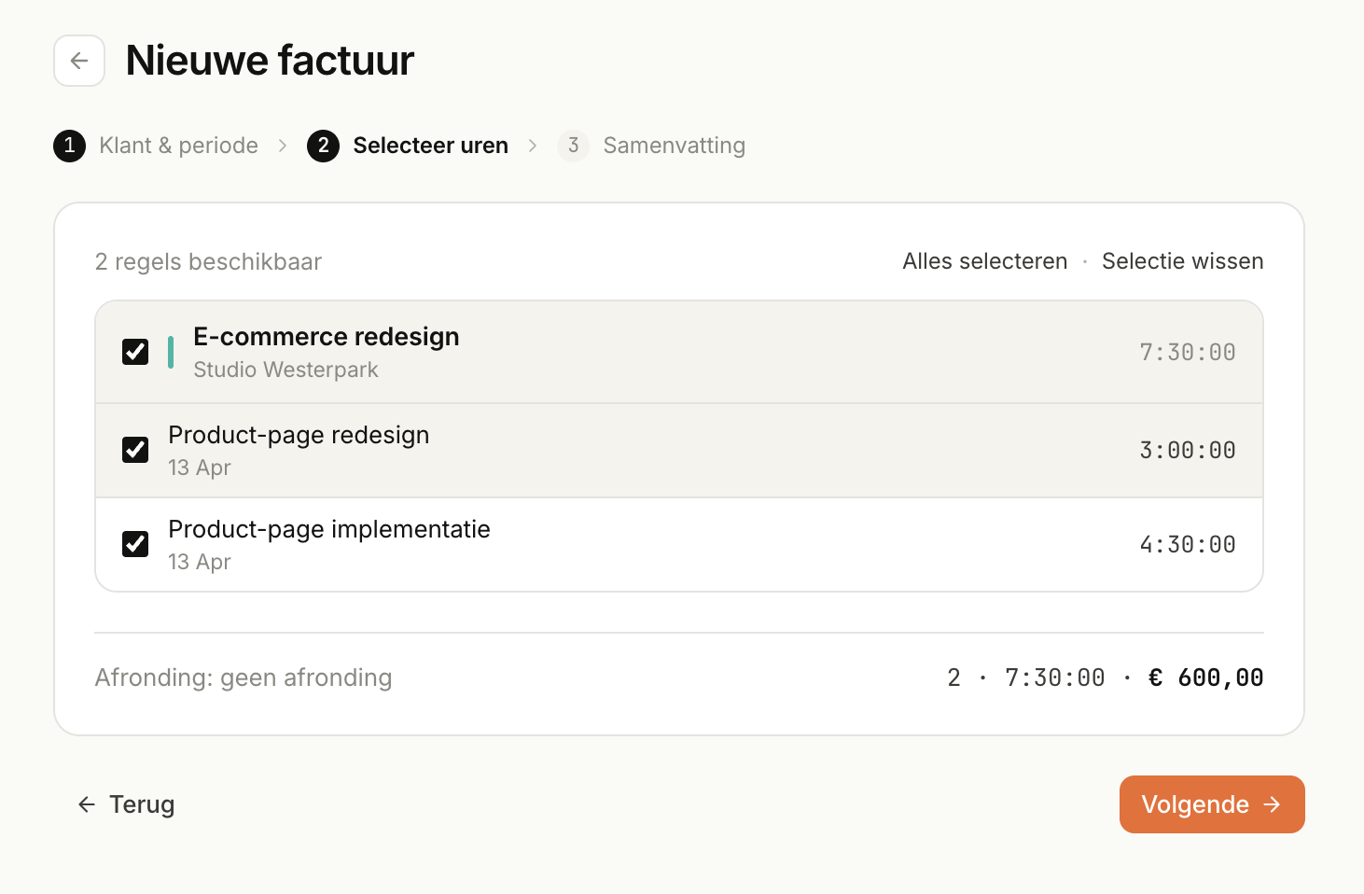Switch to the Klant & periode step
Viewport: 1364px width, 894px height.
[x=178, y=146]
